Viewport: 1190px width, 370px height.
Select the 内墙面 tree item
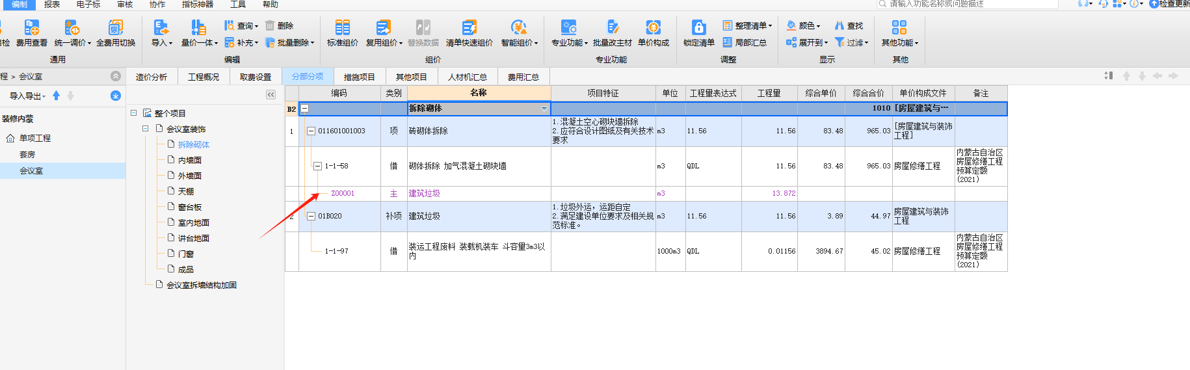tap(190, 160)
